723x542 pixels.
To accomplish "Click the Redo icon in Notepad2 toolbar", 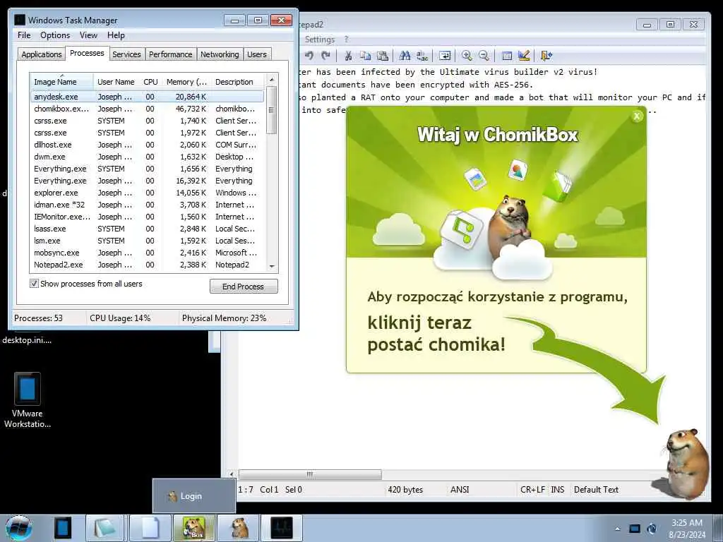I will pos(326,56).
